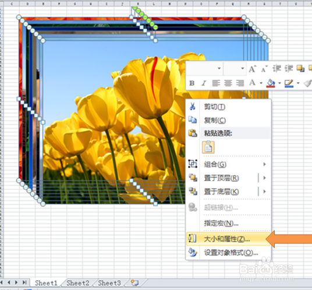This screenshot has height=290, width=312.
Task: Toggle Italic in the mini toolbar
Action: pos(204,83)
